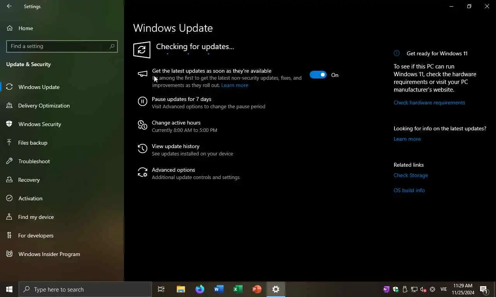Click the Settings gear on the taskbar
The height and width of the screenshot is (297, 496).
tap(276, 289)
